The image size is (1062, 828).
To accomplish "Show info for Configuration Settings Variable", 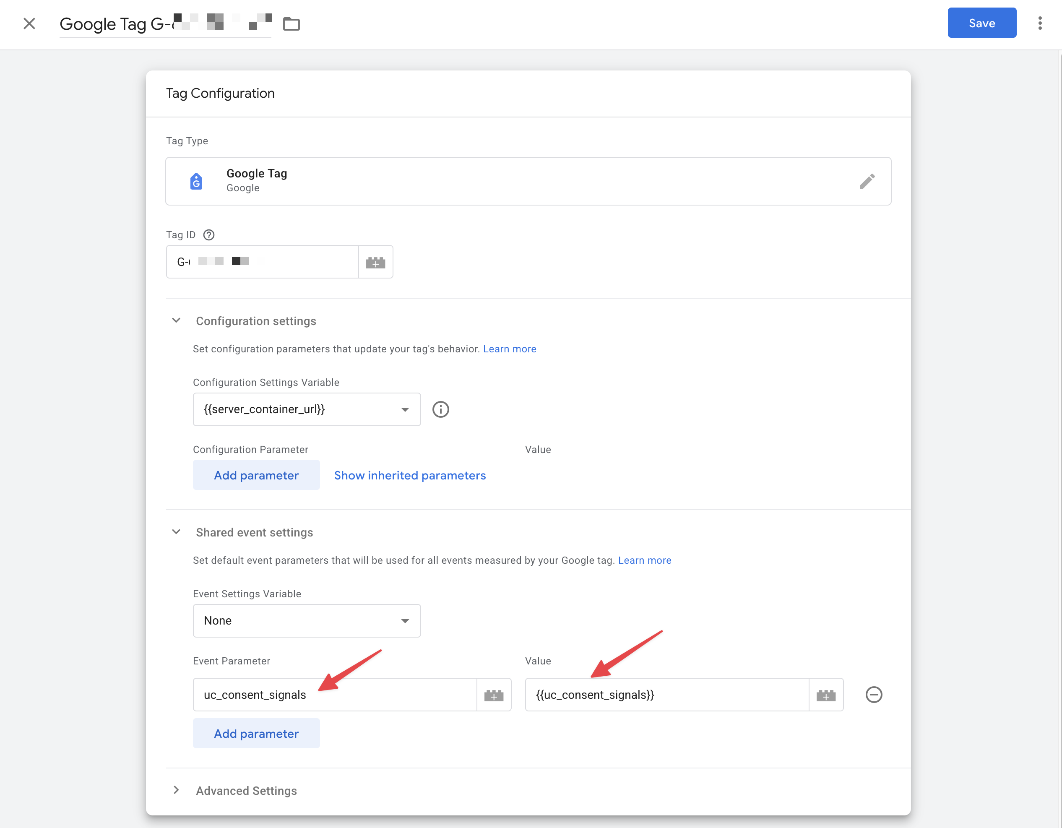I will (x=440, y=409).
